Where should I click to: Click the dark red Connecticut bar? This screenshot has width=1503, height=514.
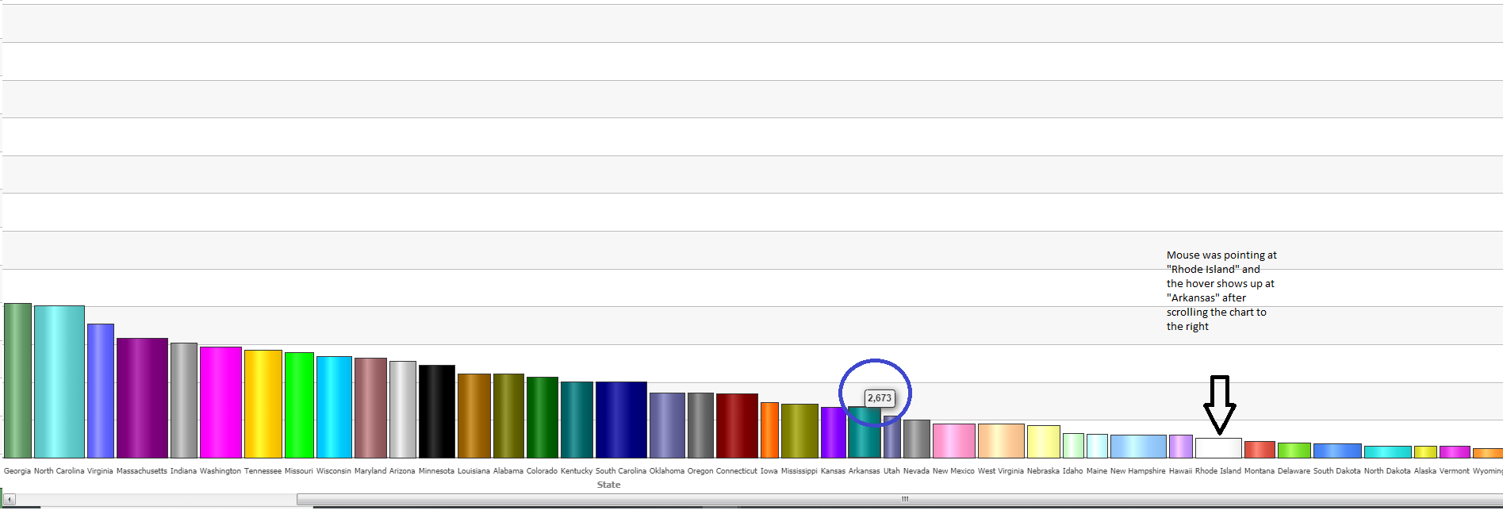point(737,426)
